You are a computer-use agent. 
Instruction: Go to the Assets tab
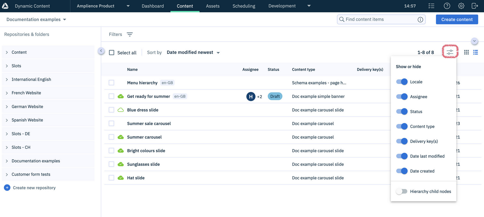point(213,6)
